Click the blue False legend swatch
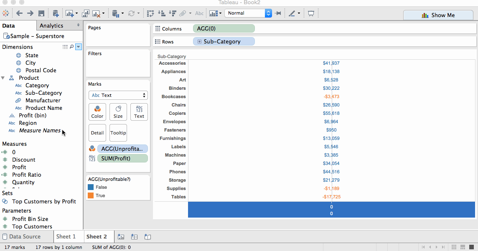Screen dimensions: 478x251 point(91,187)
